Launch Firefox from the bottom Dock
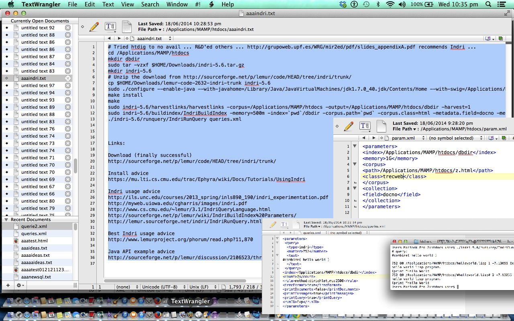 point(157,315)
